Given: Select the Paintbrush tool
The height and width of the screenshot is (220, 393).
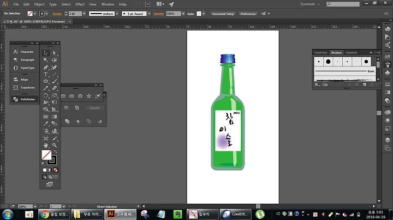Looking at the screenshot, I should click(55, 81).
